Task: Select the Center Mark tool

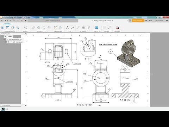Action: 39,28
